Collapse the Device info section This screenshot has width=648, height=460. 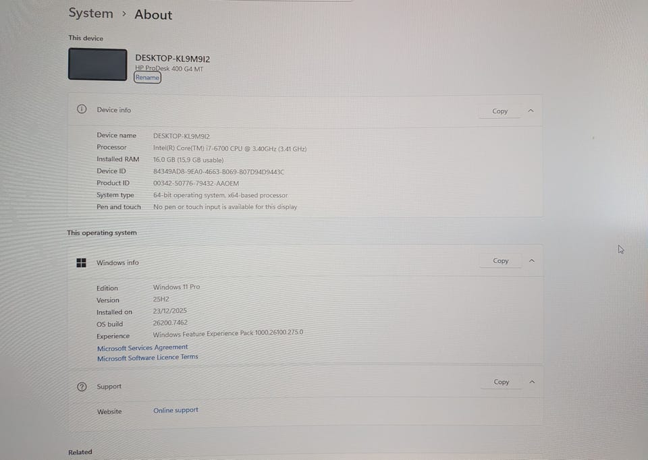[x=531, y=111]
